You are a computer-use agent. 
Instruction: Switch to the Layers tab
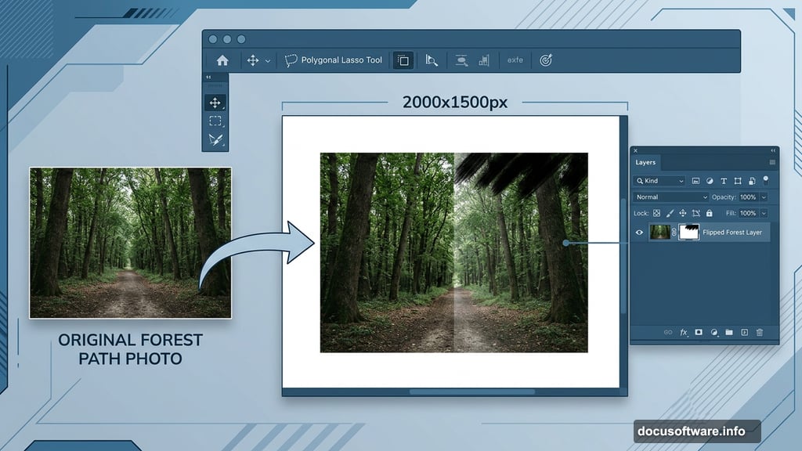(x=645, y=163)
